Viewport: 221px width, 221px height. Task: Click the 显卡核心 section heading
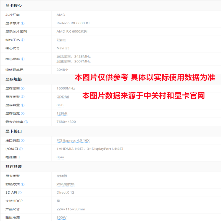[x=14, y=6]
